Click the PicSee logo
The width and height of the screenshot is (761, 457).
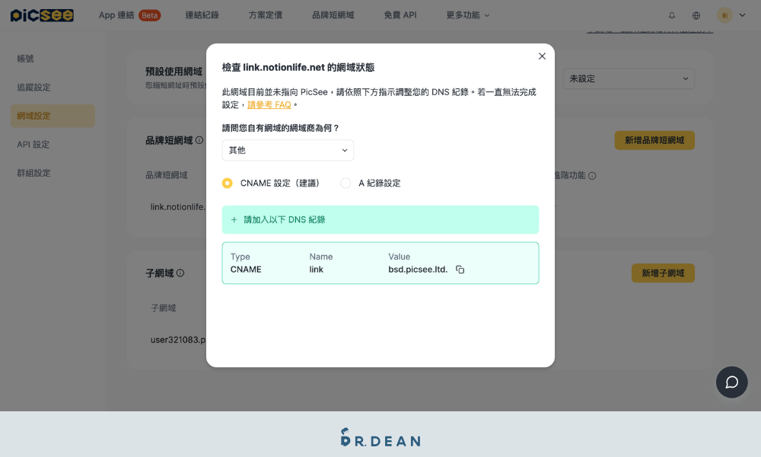pos(42,15)
